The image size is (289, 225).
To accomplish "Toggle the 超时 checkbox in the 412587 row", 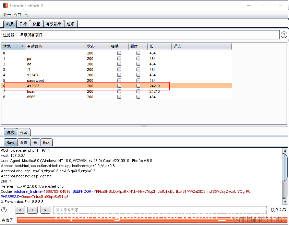I will [138, 86].
